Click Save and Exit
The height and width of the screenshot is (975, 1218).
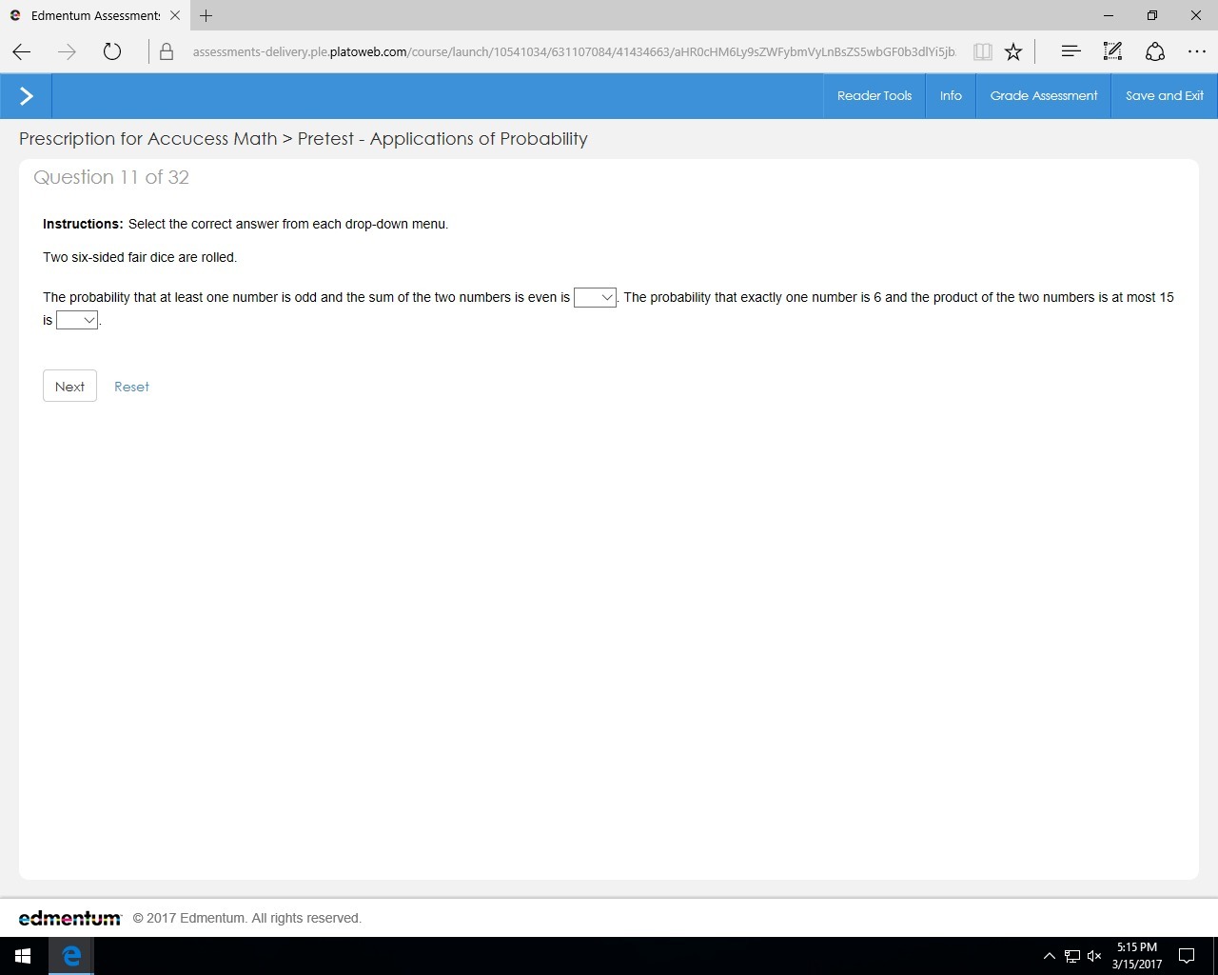(x=1165, y=96)
